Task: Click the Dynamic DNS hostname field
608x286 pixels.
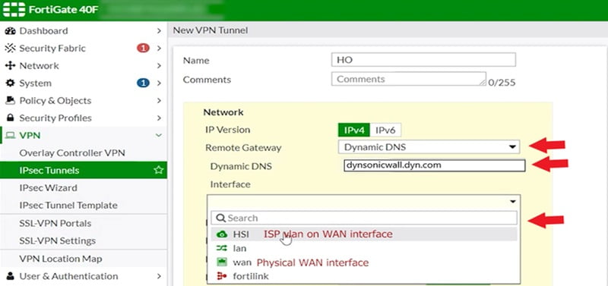Action: click(434, 165)
